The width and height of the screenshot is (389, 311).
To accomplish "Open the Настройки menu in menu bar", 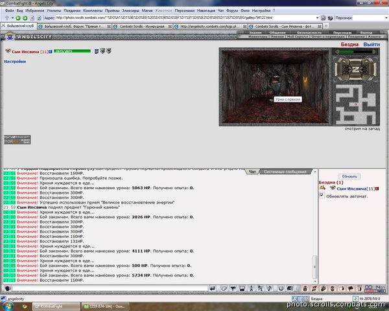I will [261, 10].
